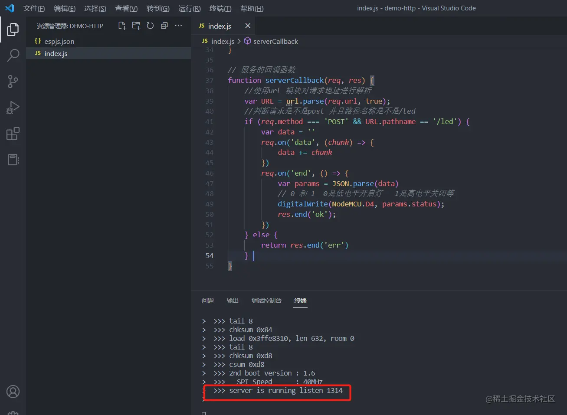Switch to the 问题 panel tab
The height and width of the screenshot is (415, 567).
(208, 301)
